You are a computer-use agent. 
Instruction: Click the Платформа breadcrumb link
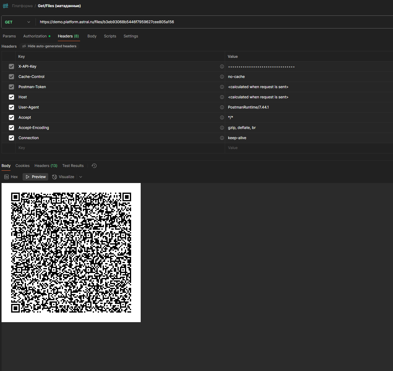22,6
